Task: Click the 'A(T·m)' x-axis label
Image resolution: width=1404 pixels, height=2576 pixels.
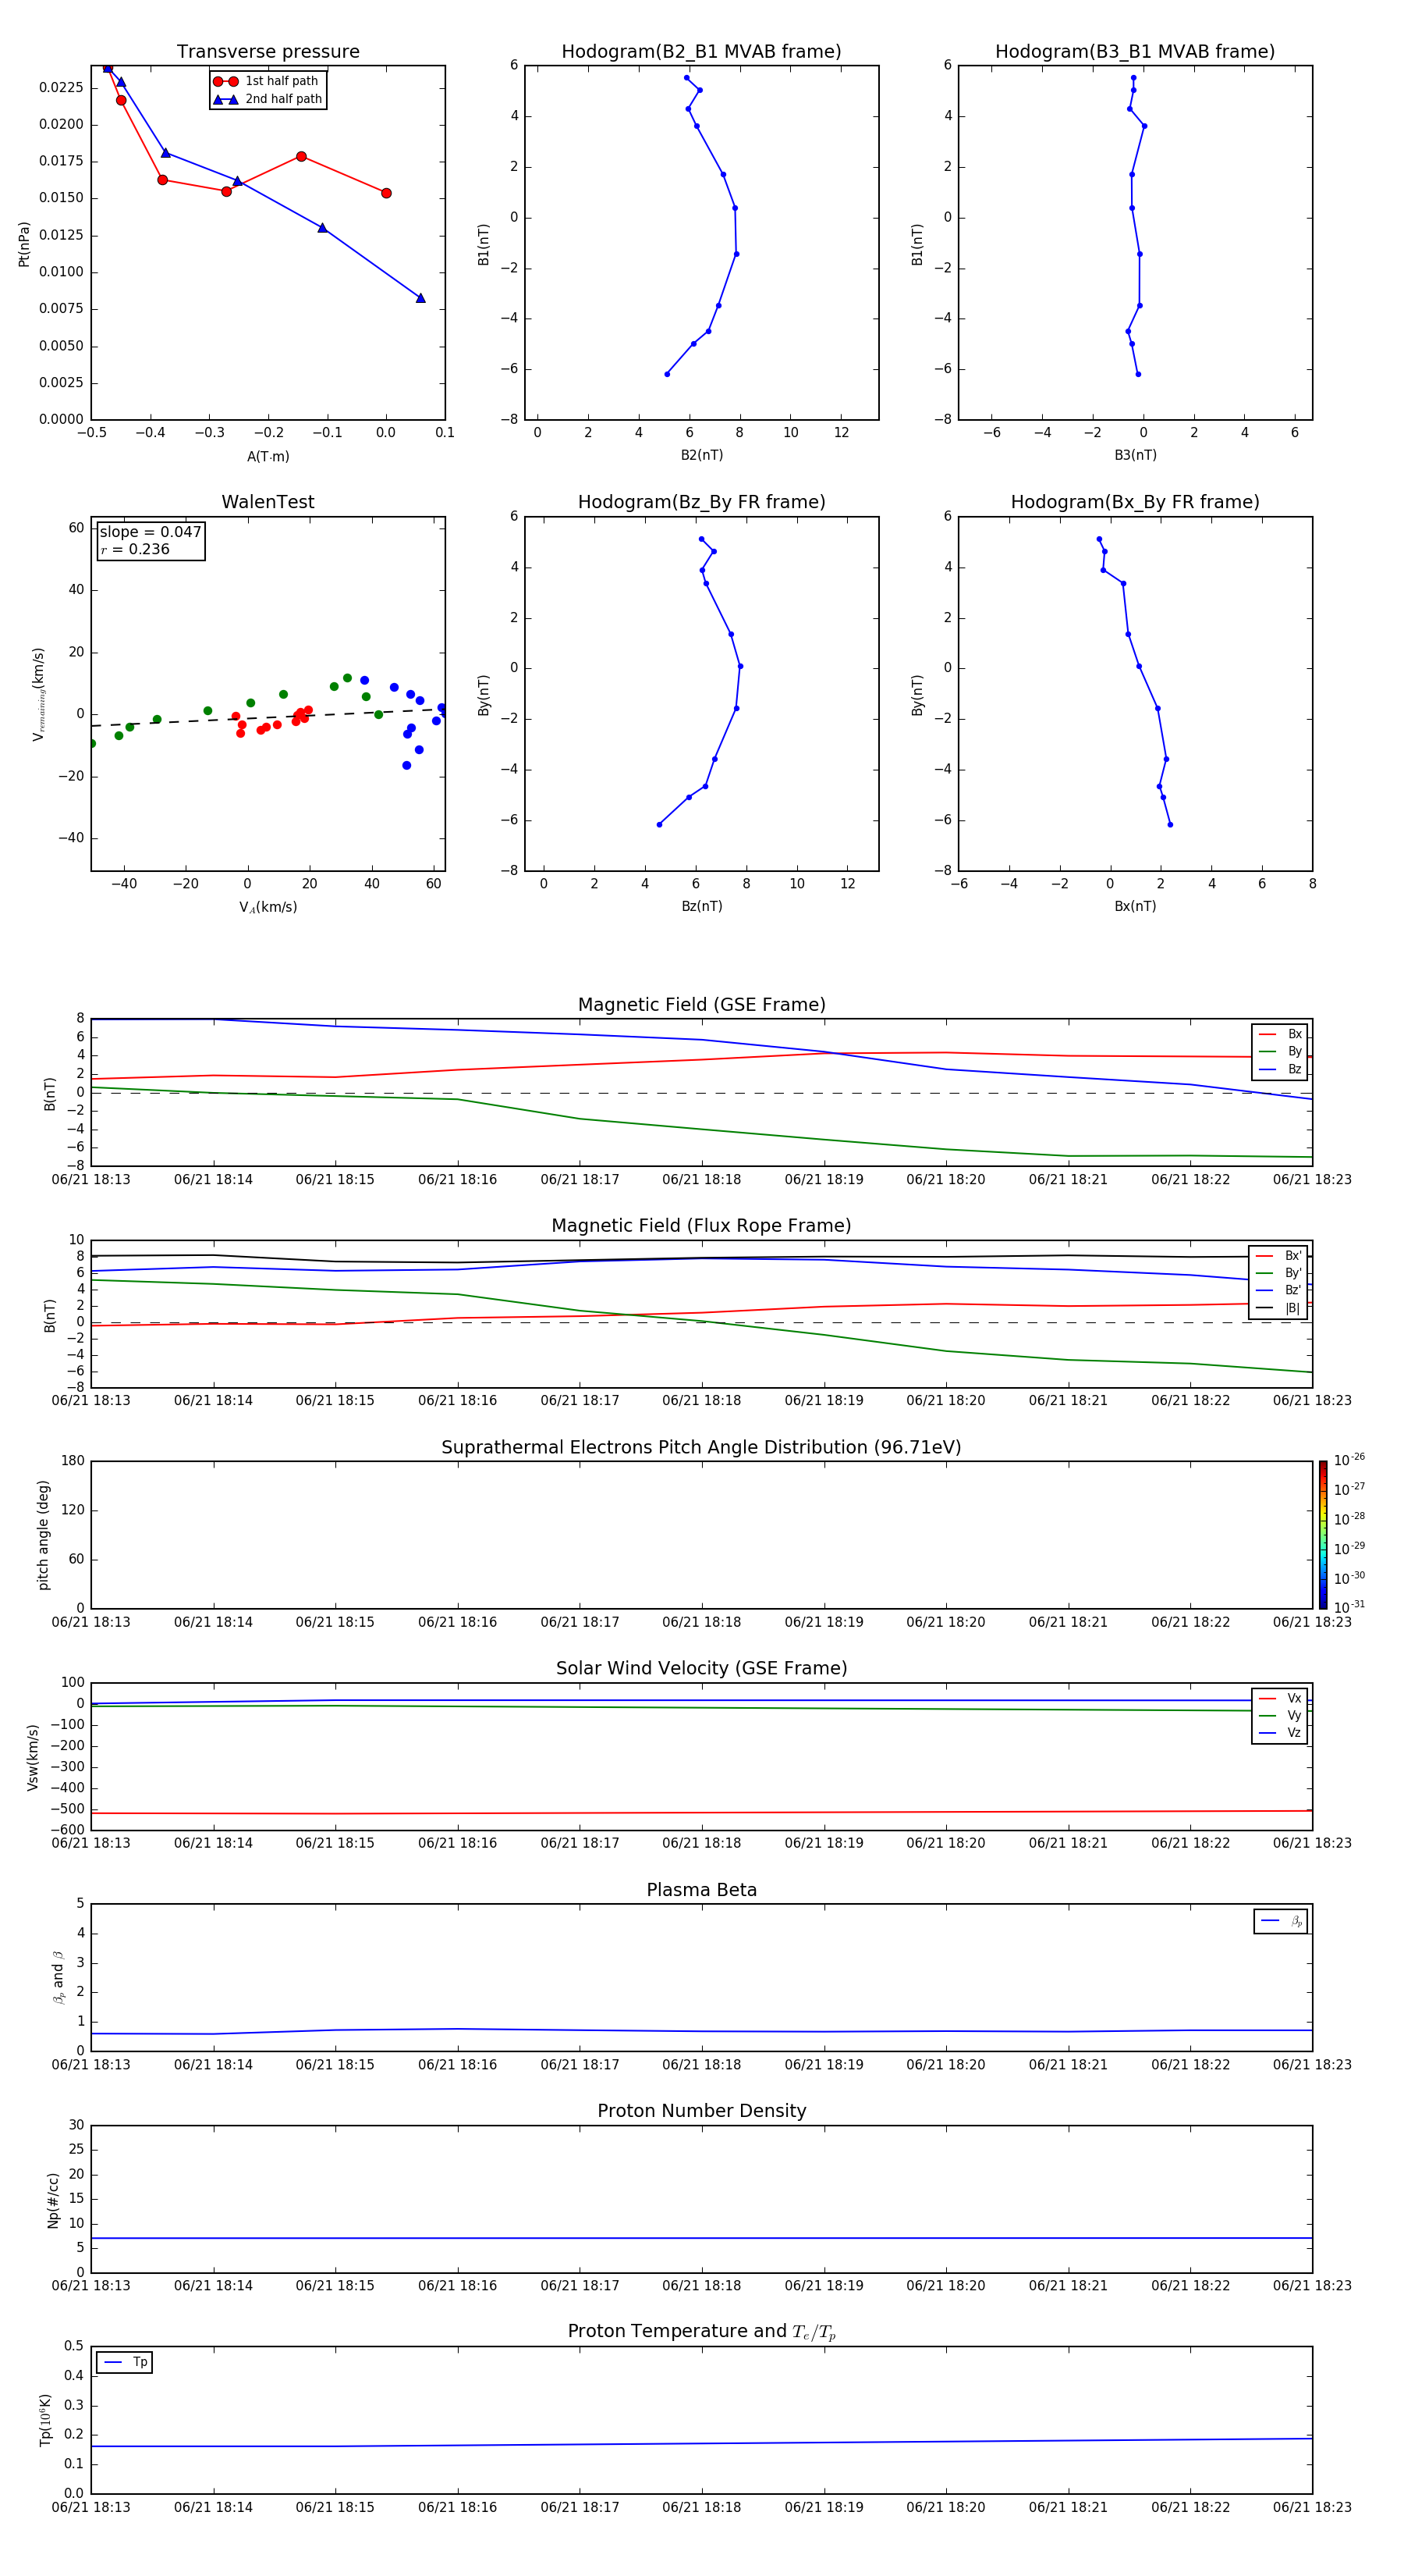Action: (268, 457)
